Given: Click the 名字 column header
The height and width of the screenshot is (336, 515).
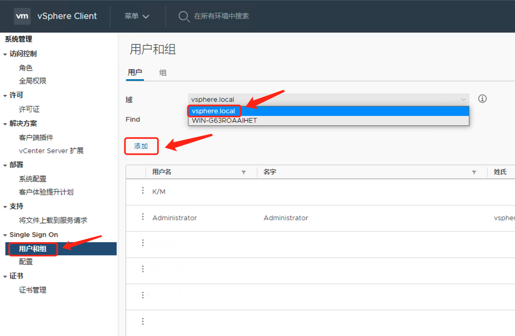Looking at the screenshot, I should point(270,172).
